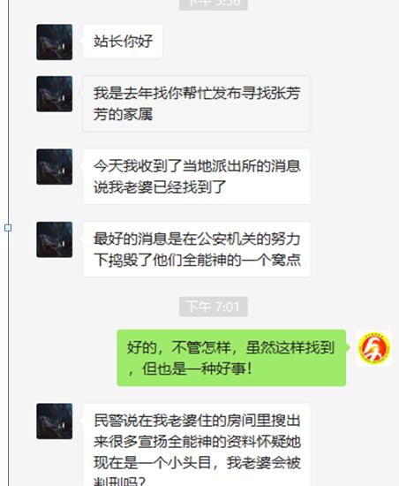
Task: Click the dark avatar beside 站长你好
Action: click(x=55, y=42)
